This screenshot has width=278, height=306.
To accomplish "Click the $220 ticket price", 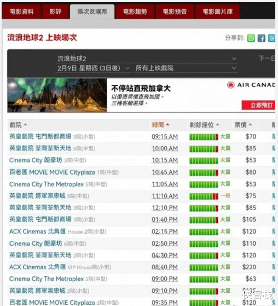I will coord(249,267).
